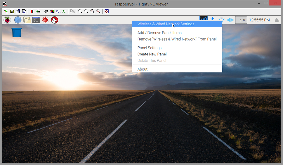283x165 pixels.
Task: Open Panel Settings from context menu
Action: [x=177, y=48]
